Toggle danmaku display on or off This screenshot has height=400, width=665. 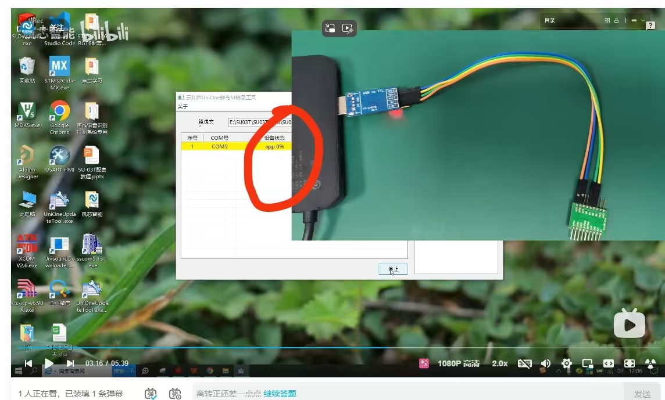pyautogui.click(x=151, y=394)
